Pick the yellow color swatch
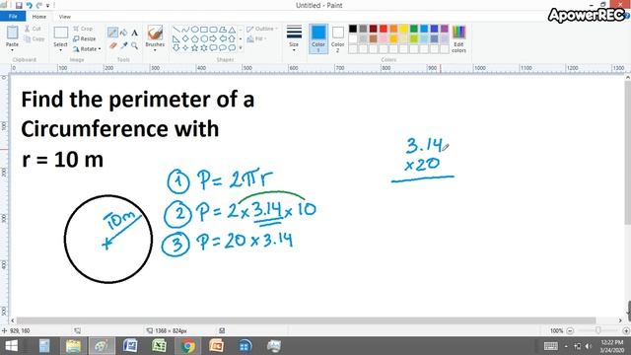Viewport: 631px width, 355px height. coord(403,29)
